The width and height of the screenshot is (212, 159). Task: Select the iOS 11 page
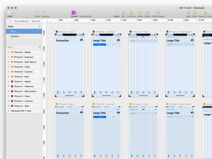(x=14, y=31)
